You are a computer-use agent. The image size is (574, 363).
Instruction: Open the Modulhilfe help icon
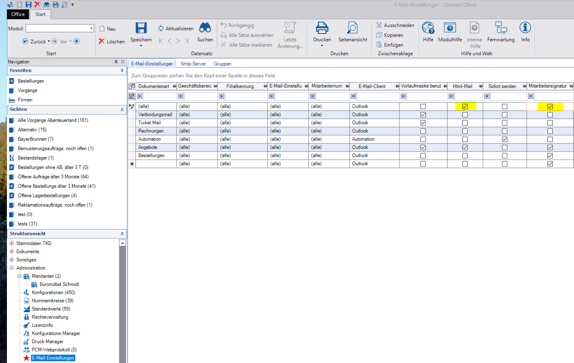450,28
